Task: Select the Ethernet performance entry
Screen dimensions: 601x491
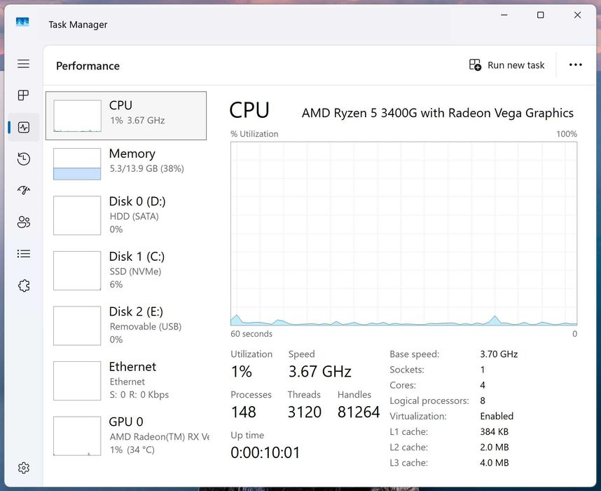Action: point(126,380)
